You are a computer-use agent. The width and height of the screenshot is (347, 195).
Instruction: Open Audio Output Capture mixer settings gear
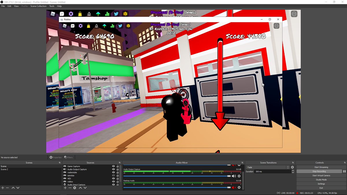tap(239, 176)
